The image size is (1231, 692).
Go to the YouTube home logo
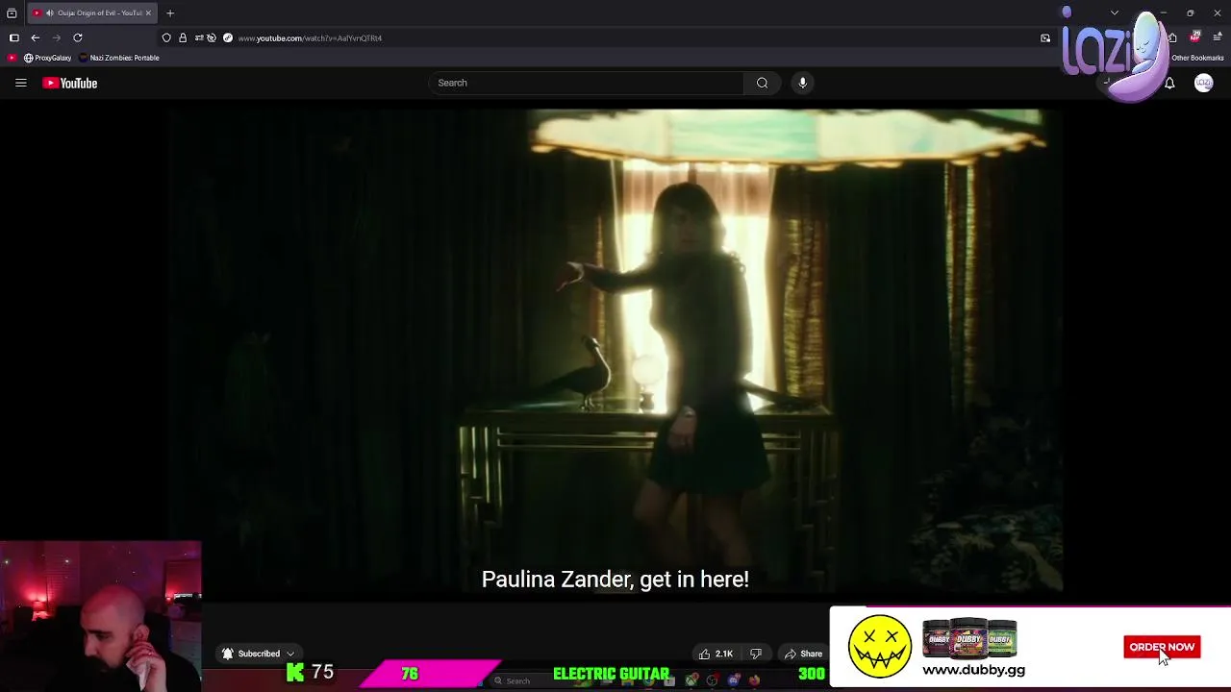(x=70, y=83)
